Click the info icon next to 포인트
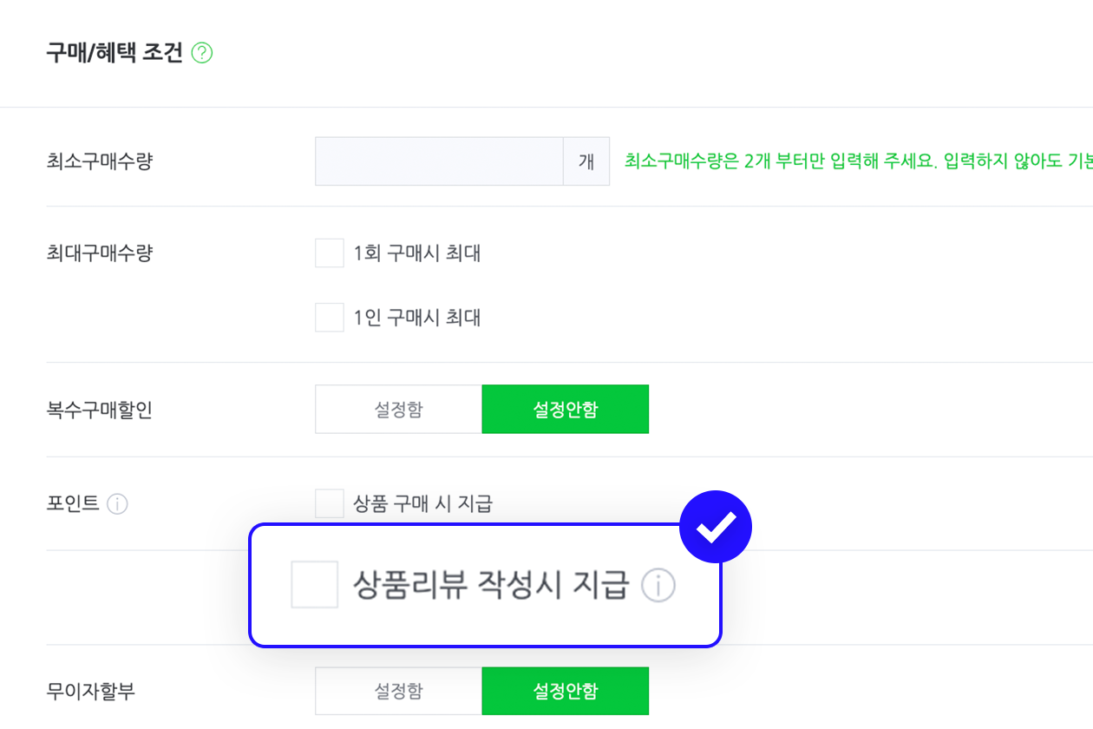1093x729 pixels. [x=117, y=503]
